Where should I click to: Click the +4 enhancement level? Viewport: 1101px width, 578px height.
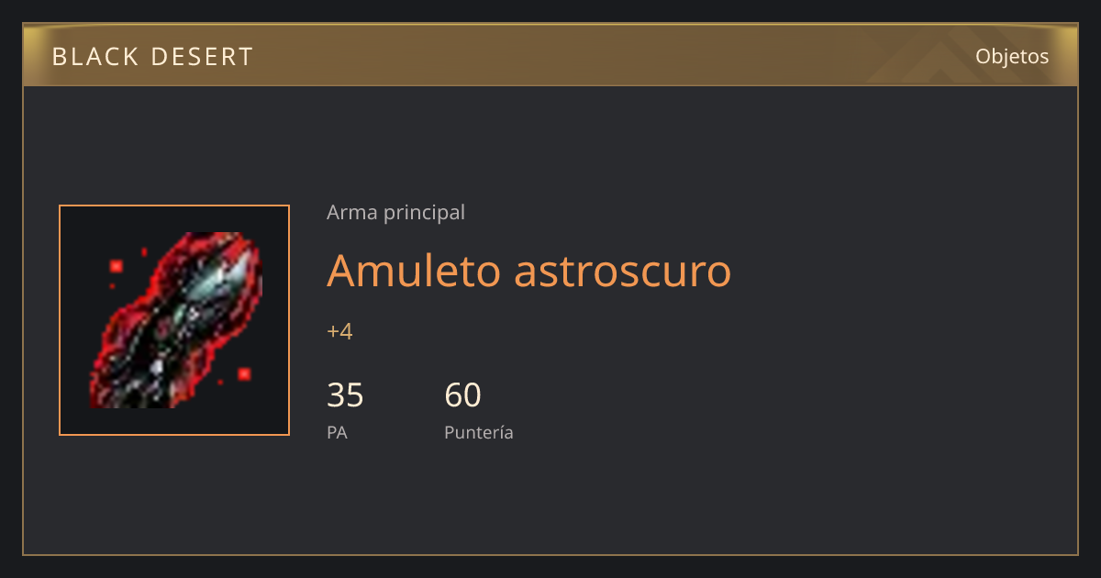click(x=339, y=331)
